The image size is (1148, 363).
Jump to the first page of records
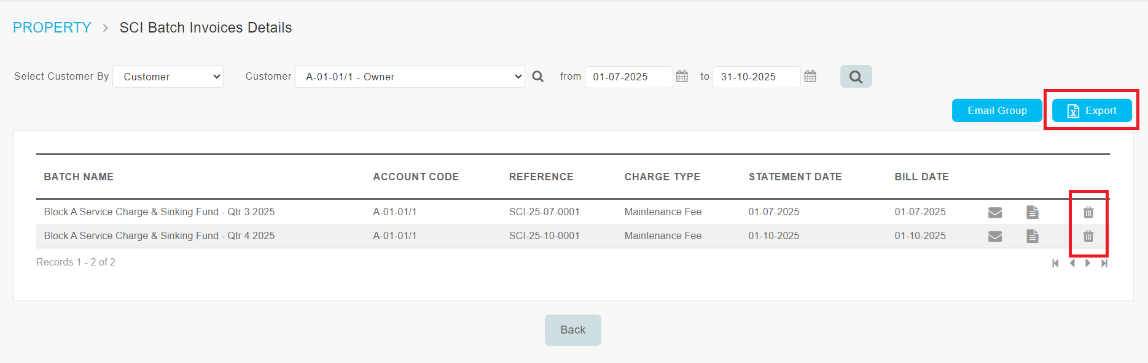point(1055,263)
